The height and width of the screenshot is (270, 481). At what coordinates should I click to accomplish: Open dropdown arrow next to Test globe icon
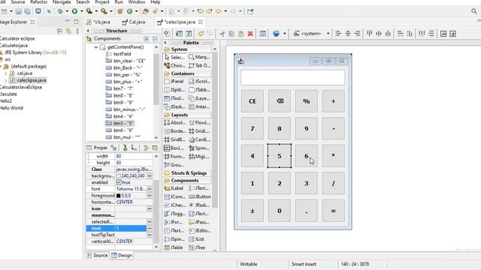pos(285,34)
